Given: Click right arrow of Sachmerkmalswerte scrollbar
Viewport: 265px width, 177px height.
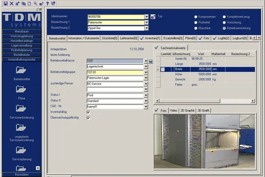Looking at the screenshot, I should [x=252, y=101].
